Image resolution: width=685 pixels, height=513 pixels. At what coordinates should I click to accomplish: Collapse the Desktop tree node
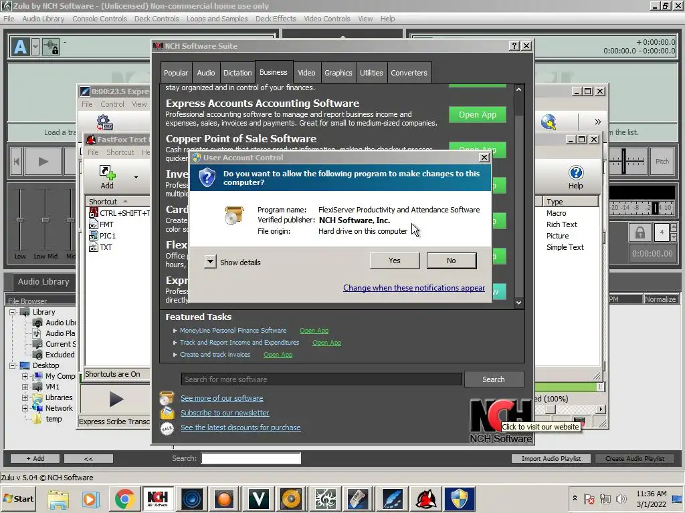tap(12, 365)
